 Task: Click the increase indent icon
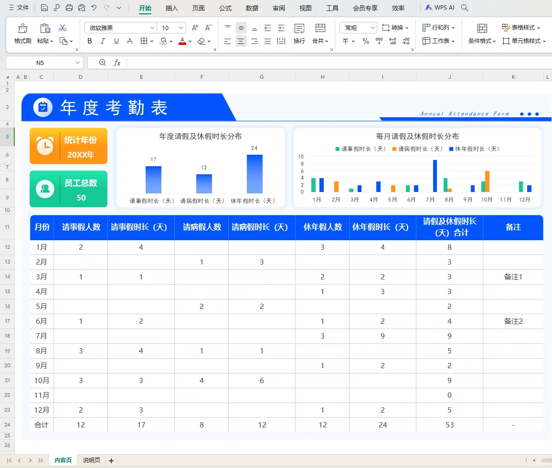click(x=281, y=28)
